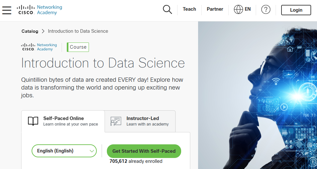The height and width of the screenshot is (169, 317).
Task: Click the globe language icon
Action: [238, 10]
